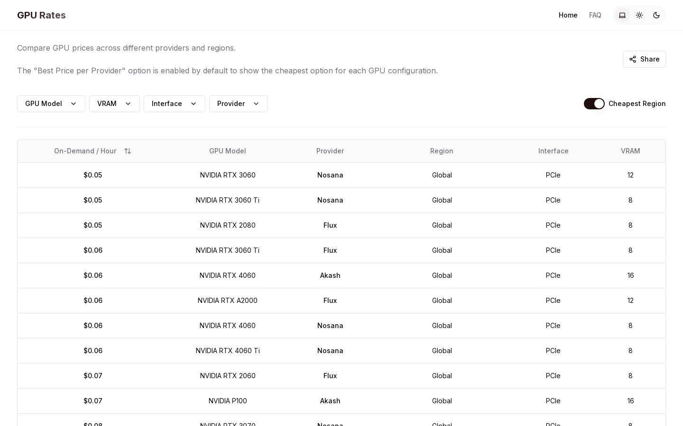Click Global region in RTX 4060 Ti row
Viewport: 683px width, 426px height.
tap(442, 351)
